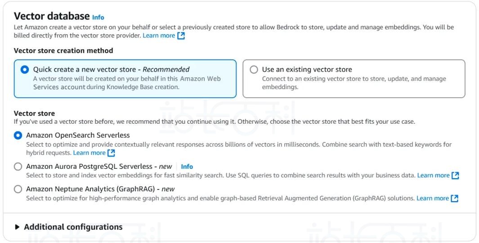Click Learn more in Vector database description
479x243 pixels.
(x=159, y=36)
